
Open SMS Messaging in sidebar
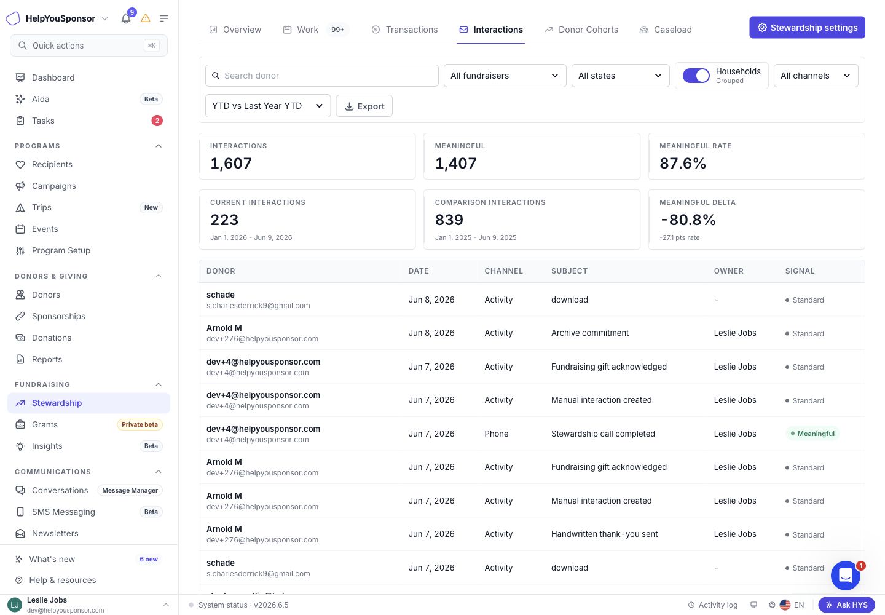tap(88, 512)
